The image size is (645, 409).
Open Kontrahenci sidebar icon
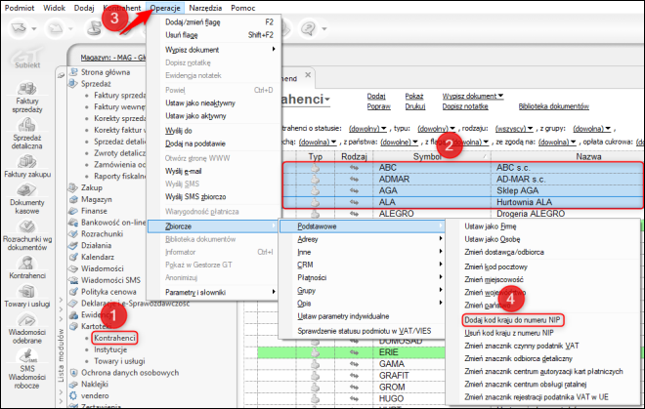point(27,267)
